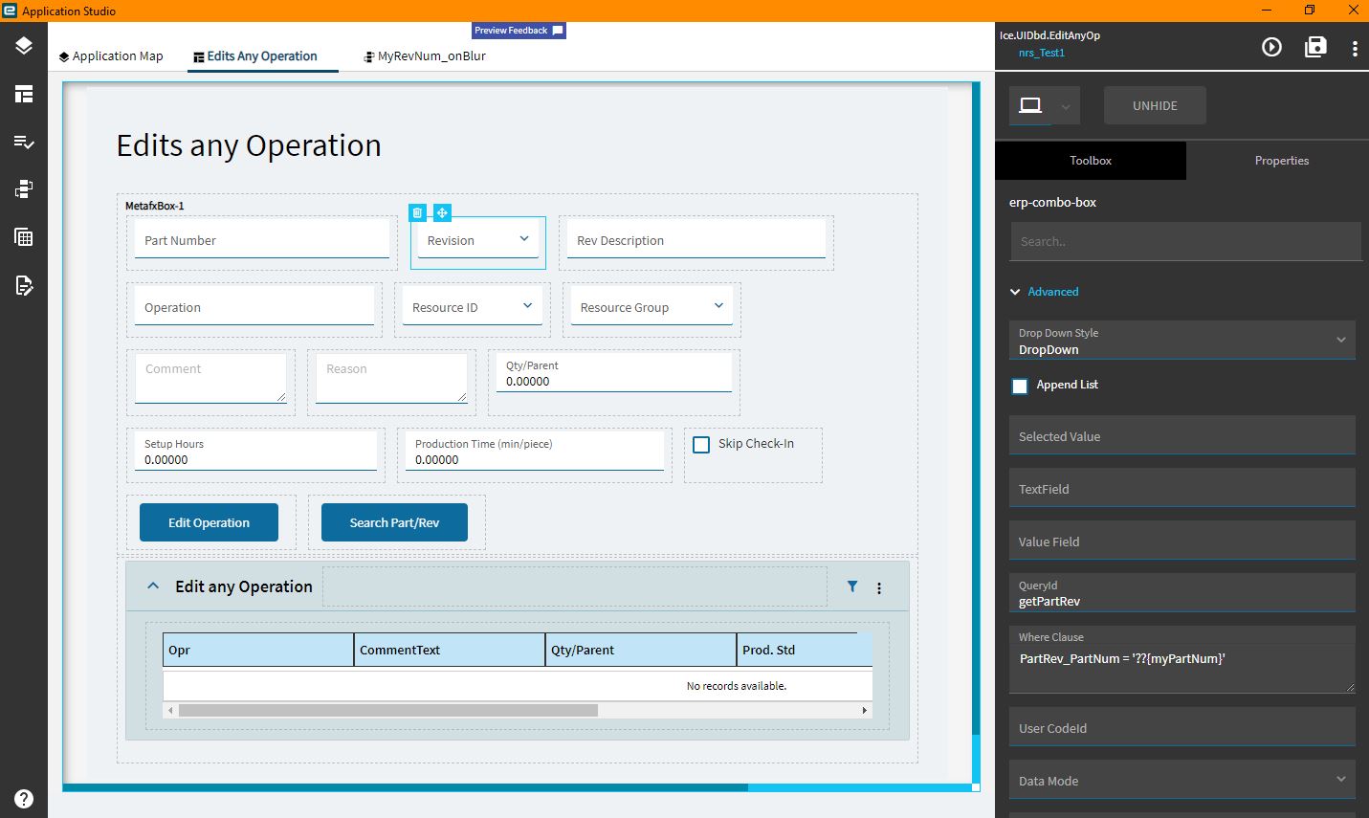Click the Opr column header
The image size is (1369, 818).
point(258,650)
